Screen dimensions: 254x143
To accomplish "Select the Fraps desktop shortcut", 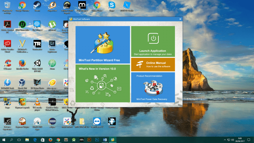I will click(x=7, y=103).
